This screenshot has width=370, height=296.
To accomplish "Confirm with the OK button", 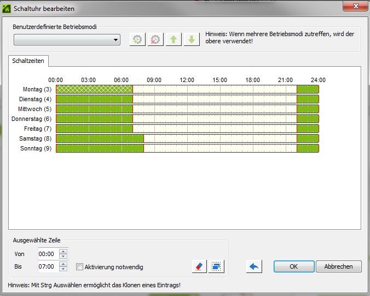I will coord(294,266).
